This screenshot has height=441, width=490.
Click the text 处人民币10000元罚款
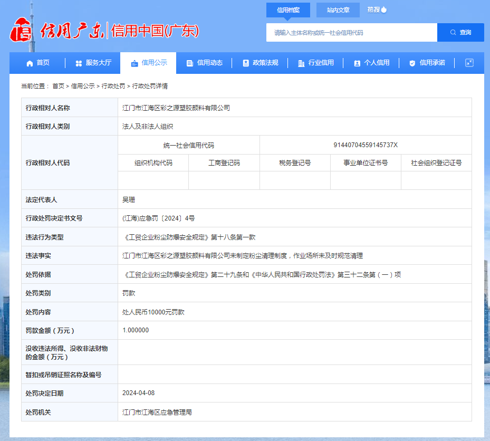click(153, 312)
